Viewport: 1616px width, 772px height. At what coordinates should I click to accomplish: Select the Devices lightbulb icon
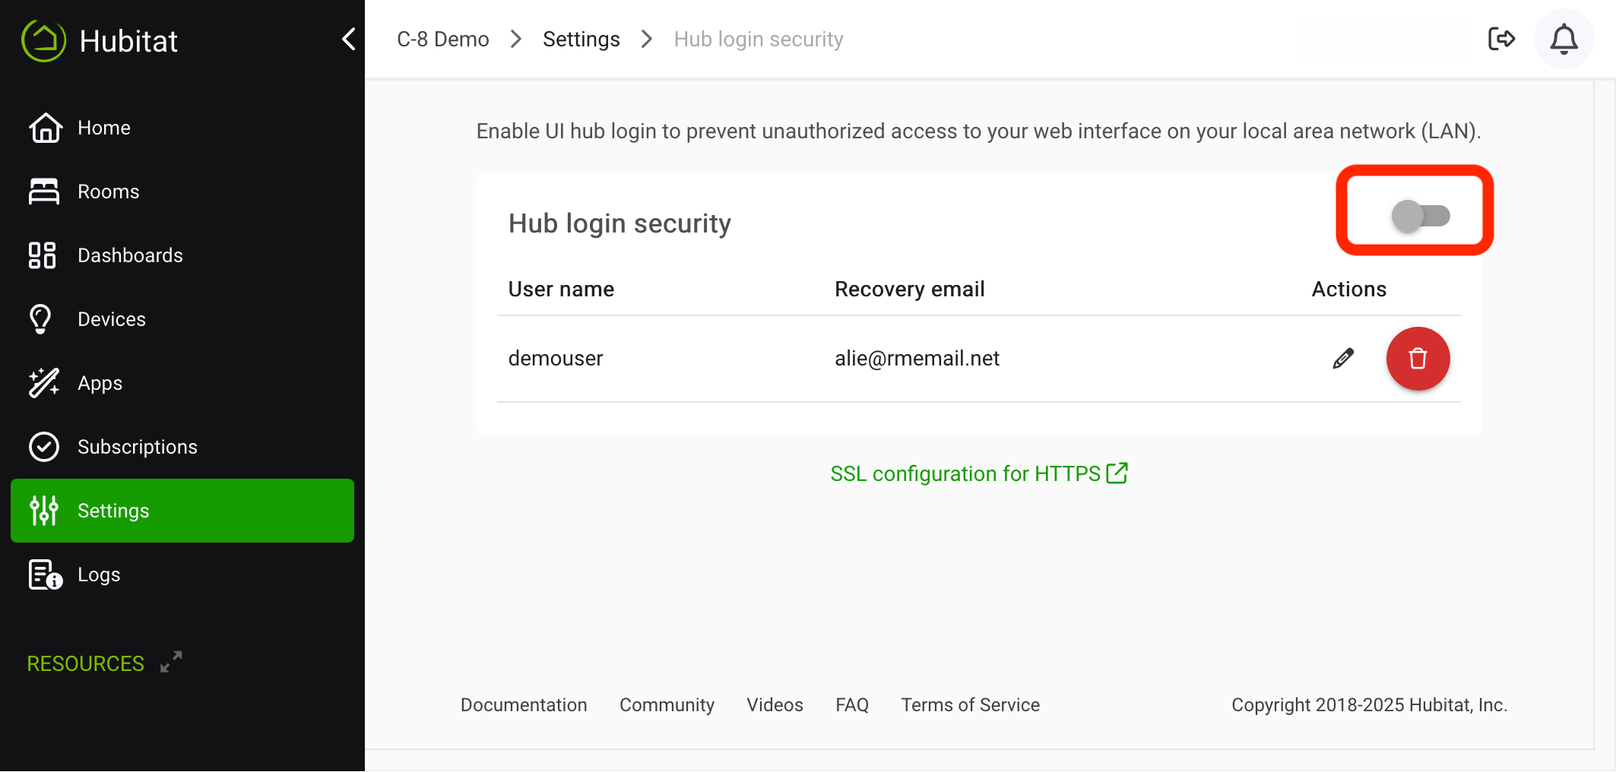[40, 318]
